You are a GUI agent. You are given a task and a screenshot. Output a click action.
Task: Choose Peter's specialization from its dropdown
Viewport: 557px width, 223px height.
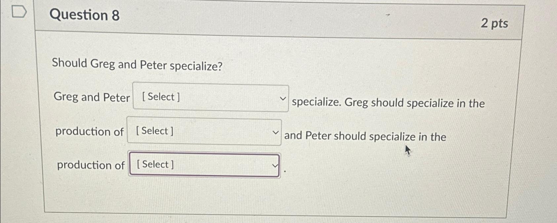(204, 164)
